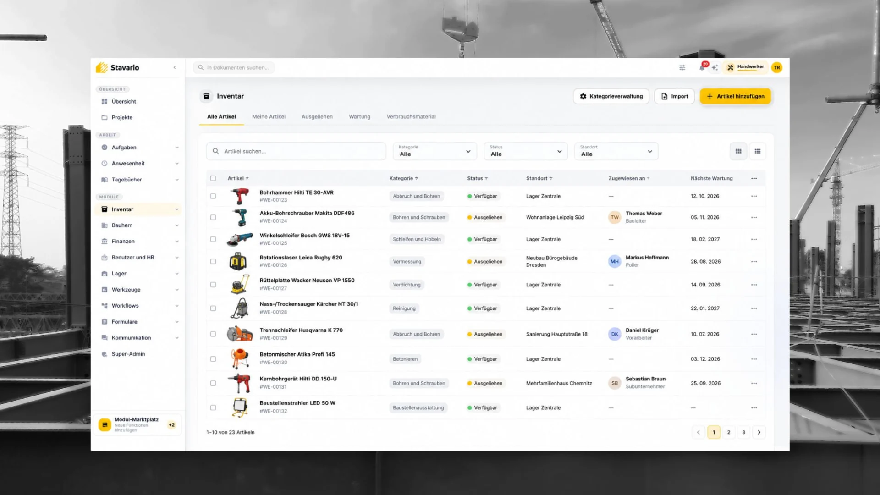
Task: Open row actions for Rotationslaser Leica Rugby 620
Action: [x=754, y=262]
